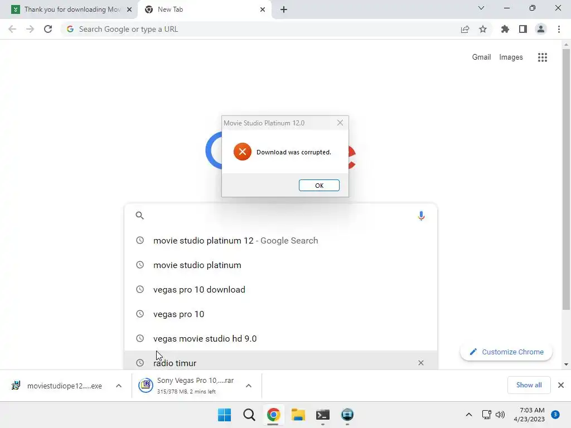Open the Windows Start menu
Screen dimensions: 571x428
pyautogui.click(x=224, y=415)
